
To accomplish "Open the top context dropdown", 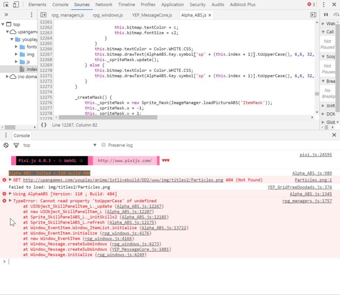I will pos(59,145).
